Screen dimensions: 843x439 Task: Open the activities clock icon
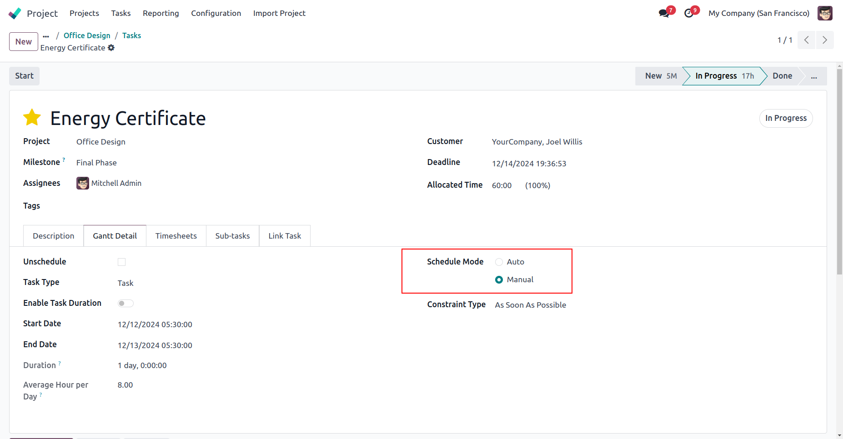coord(689,13)
